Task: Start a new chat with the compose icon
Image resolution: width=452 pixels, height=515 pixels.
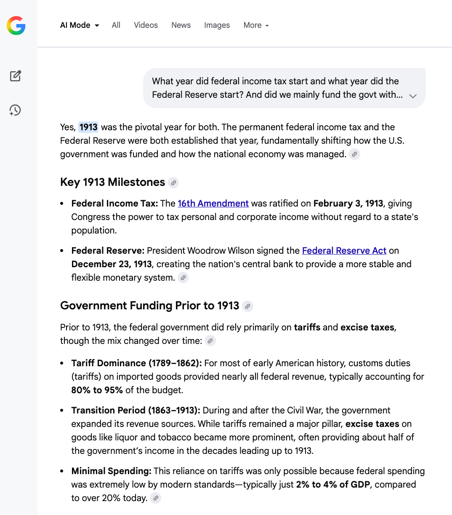Action: coord(16,76)
